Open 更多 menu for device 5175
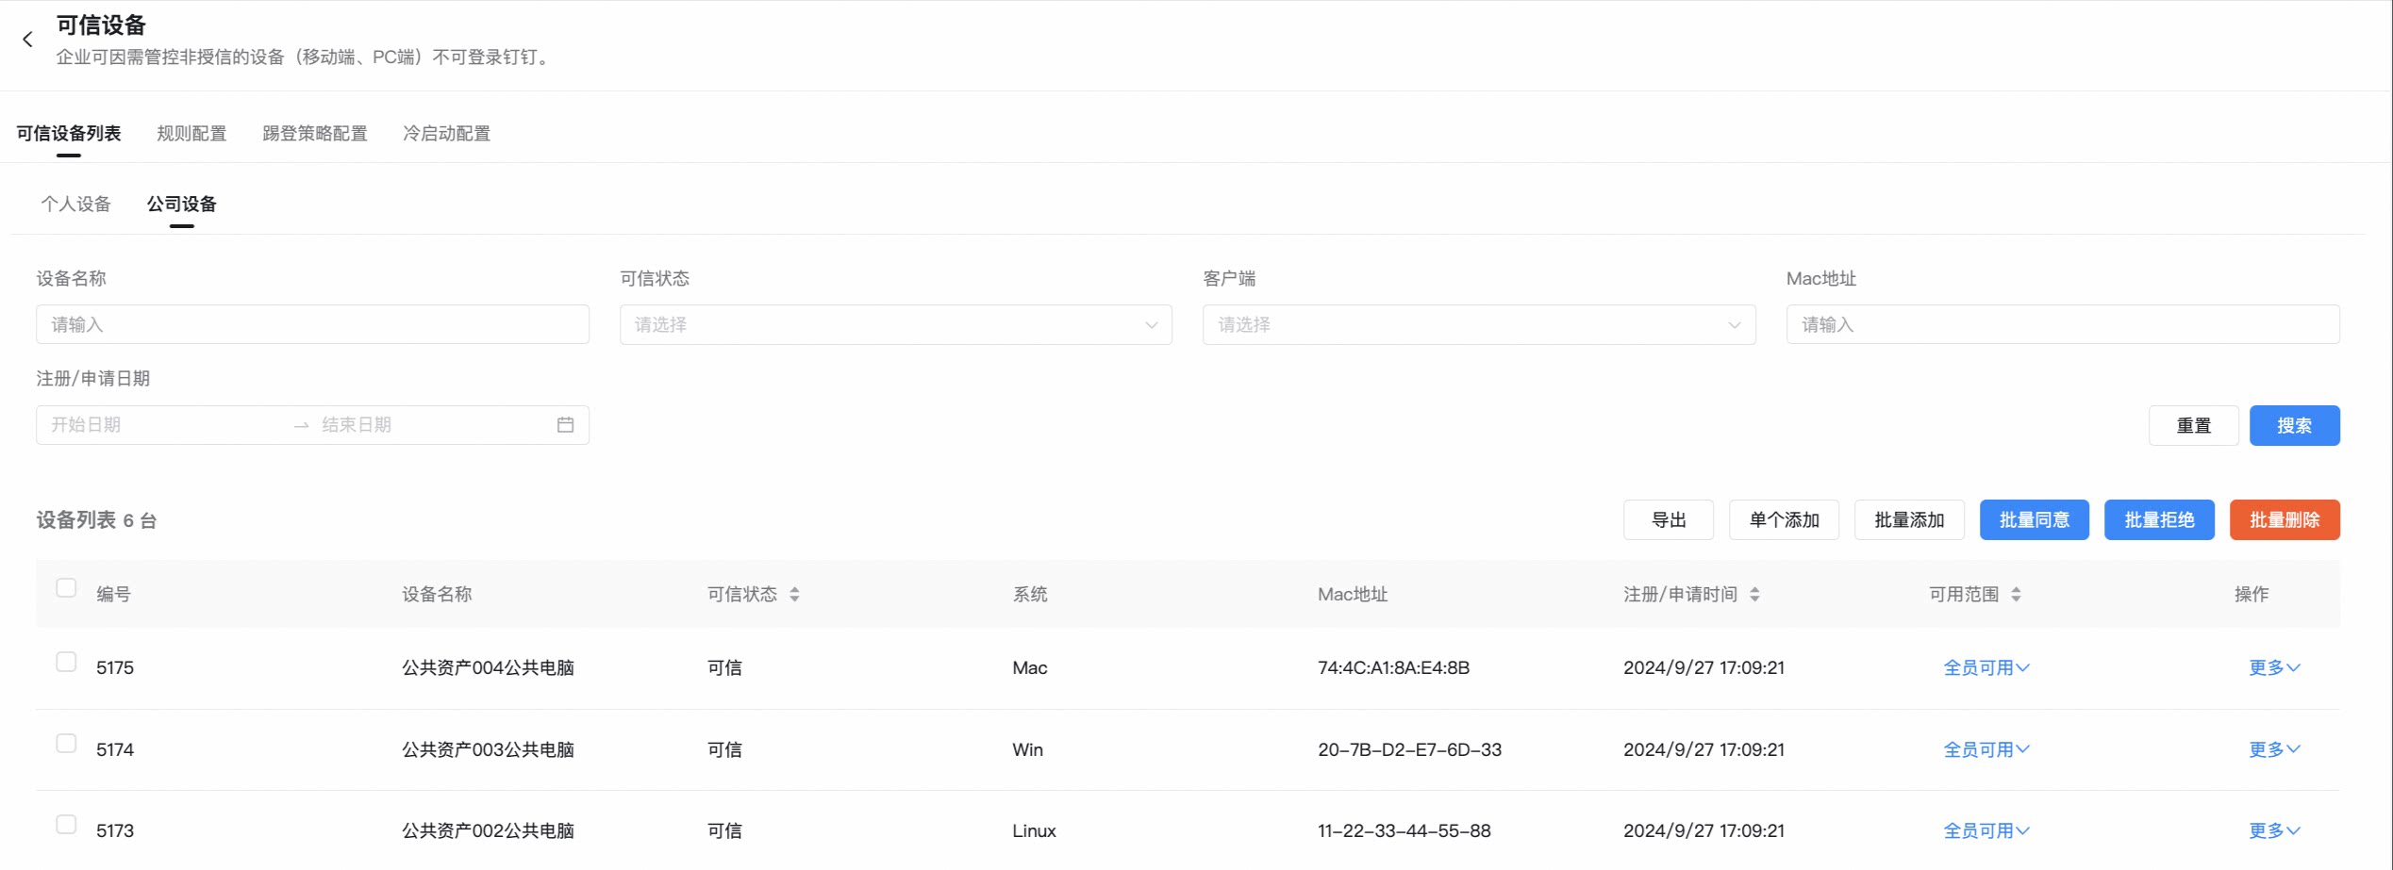Screen dimensions: 2393x870 tap(2274, 667)
